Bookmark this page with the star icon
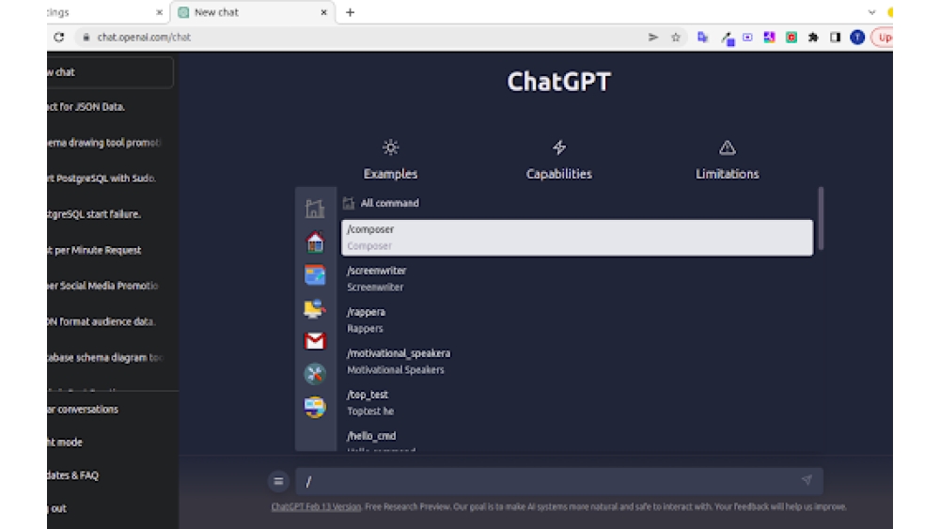The width and height of the screenshot is (940, 529). (676, 38)
